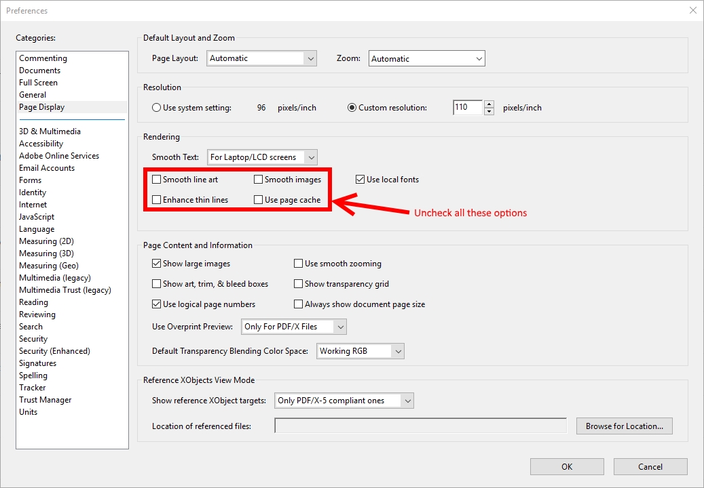704x488 pixels.
Task: Choose the General category
Action: coord(33,95)
